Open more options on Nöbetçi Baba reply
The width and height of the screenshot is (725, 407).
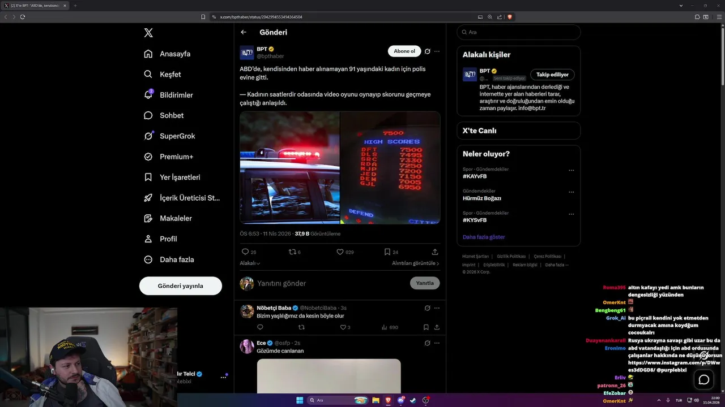(x=437, y=308)
